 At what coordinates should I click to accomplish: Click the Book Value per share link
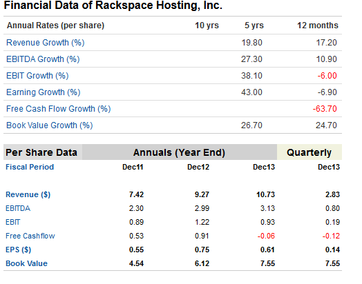coord(26,263)
